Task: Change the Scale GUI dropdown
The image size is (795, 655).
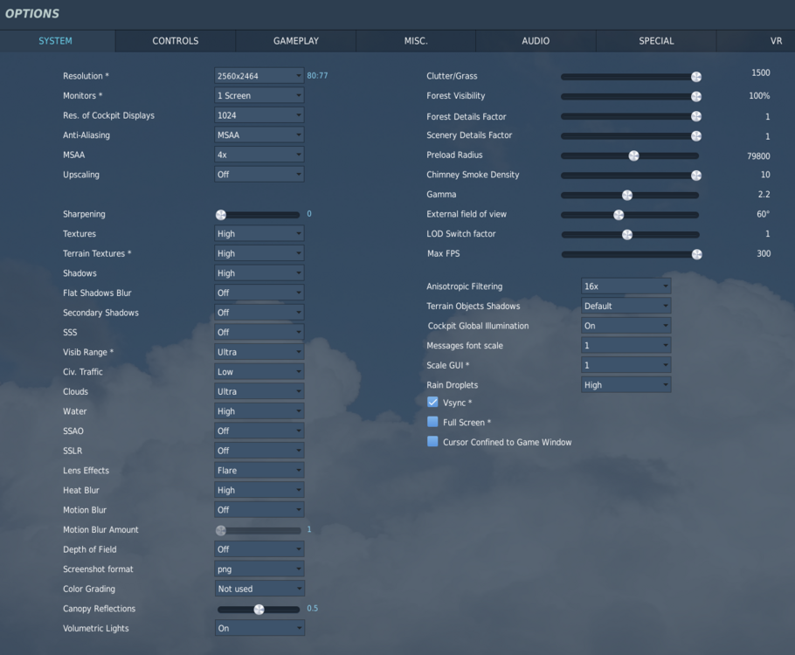Action: coord(626,365)
